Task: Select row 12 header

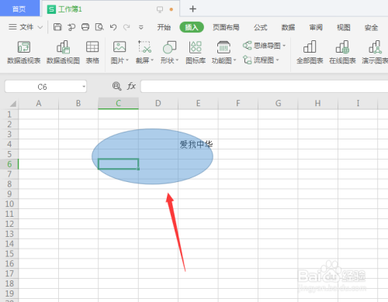Action: [9, 224]
